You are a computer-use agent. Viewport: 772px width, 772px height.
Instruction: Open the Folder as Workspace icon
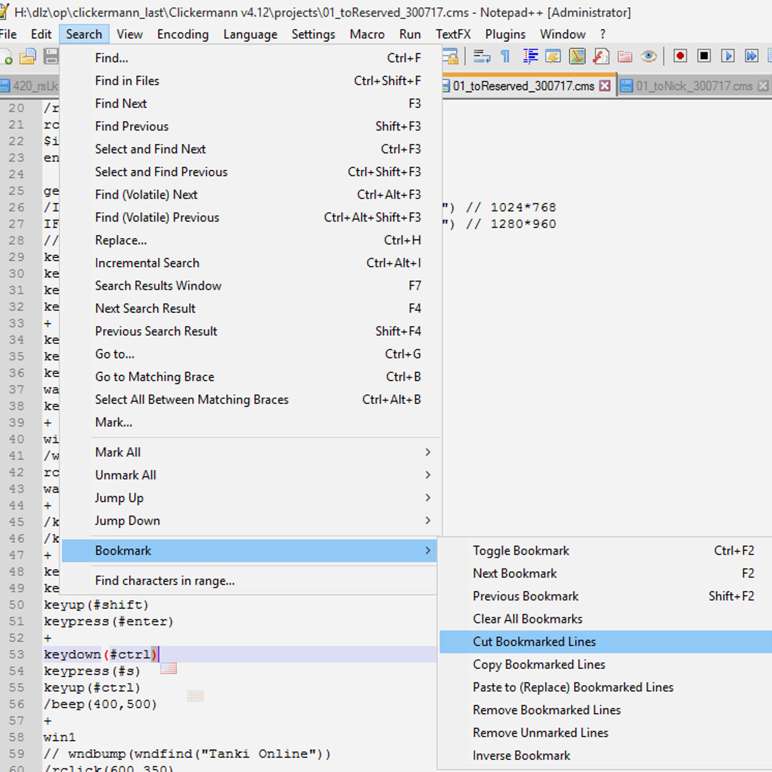pyautogui.click(x=625, y=57)
